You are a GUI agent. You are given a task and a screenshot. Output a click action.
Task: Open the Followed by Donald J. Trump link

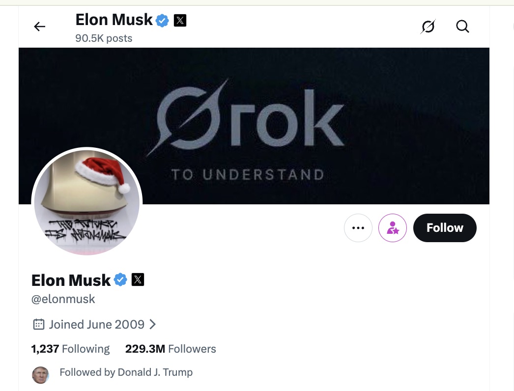coord(126,372)
